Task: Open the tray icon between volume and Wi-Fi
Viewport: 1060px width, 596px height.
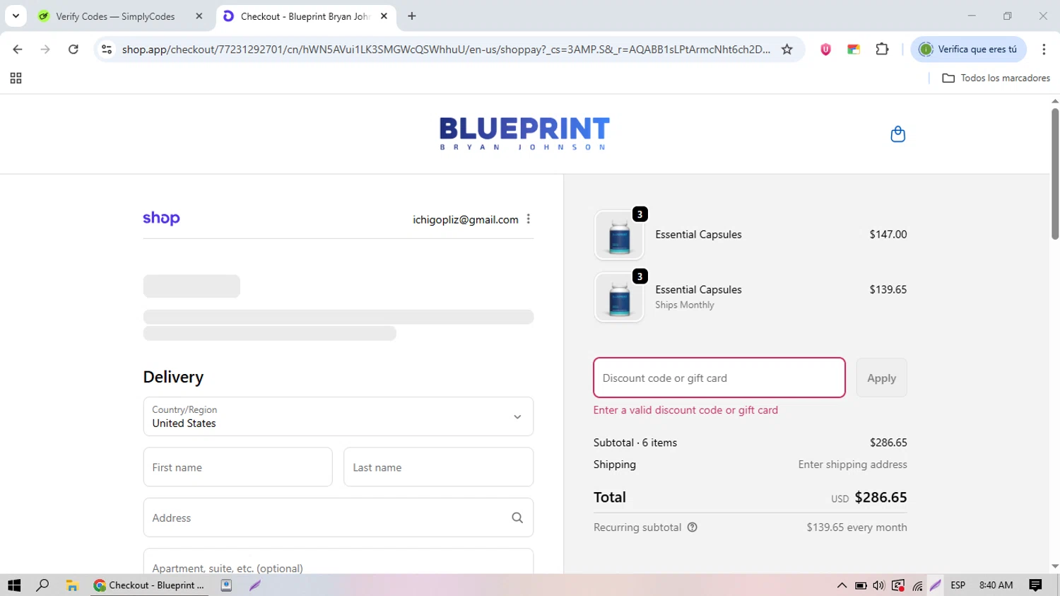Action: (x=898, y=585)
